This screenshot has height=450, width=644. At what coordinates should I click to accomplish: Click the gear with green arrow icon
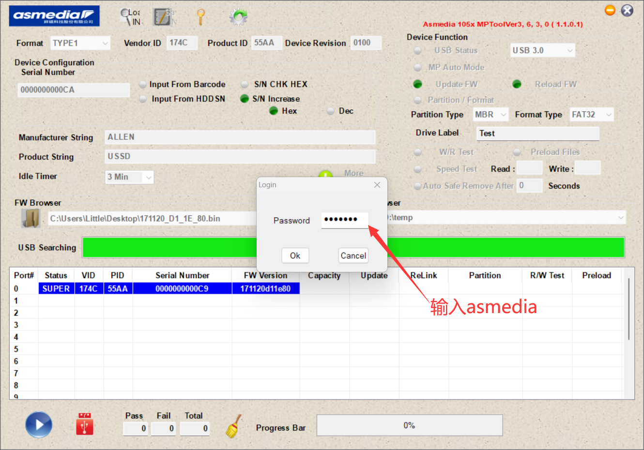click(x=238, y=17)
